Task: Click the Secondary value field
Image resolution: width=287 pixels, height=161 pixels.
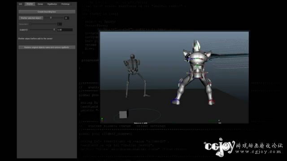Action: [x=59, y=24]
